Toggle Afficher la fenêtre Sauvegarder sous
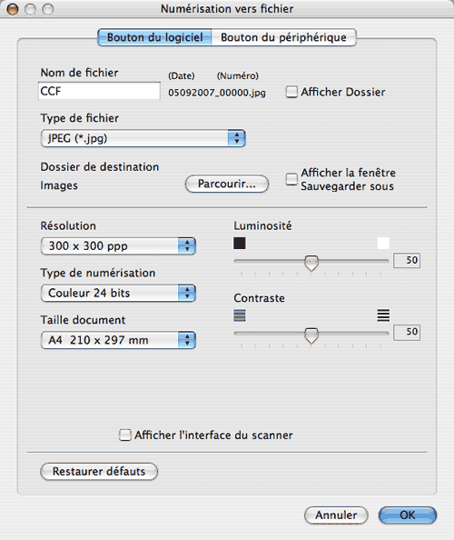The height and width of the screenshot is (540, 454). 291,179
